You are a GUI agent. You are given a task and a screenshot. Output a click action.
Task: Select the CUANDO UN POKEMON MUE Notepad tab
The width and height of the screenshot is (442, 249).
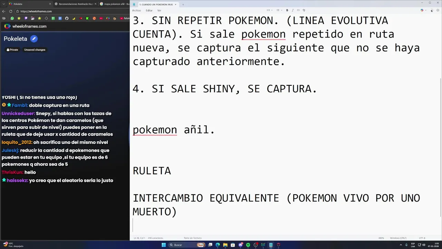(158, 4)
